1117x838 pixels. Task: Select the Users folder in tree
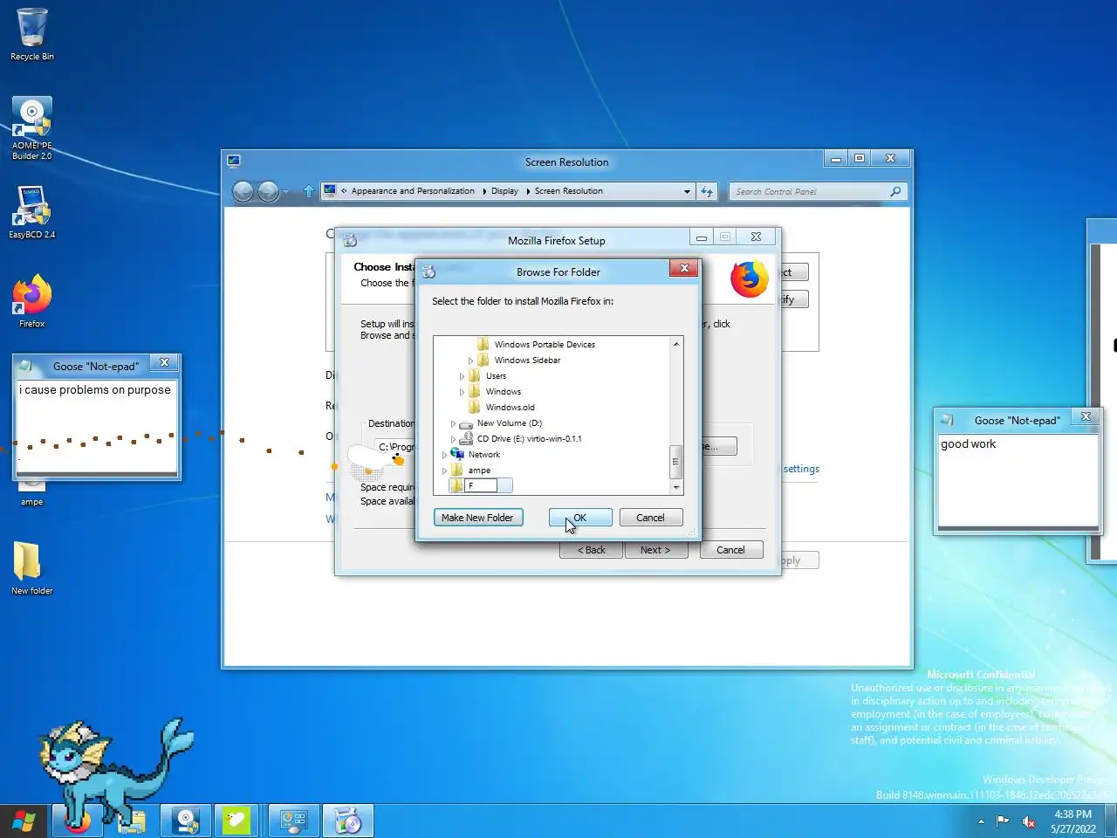pyautogui.click(x=496, y=375)
